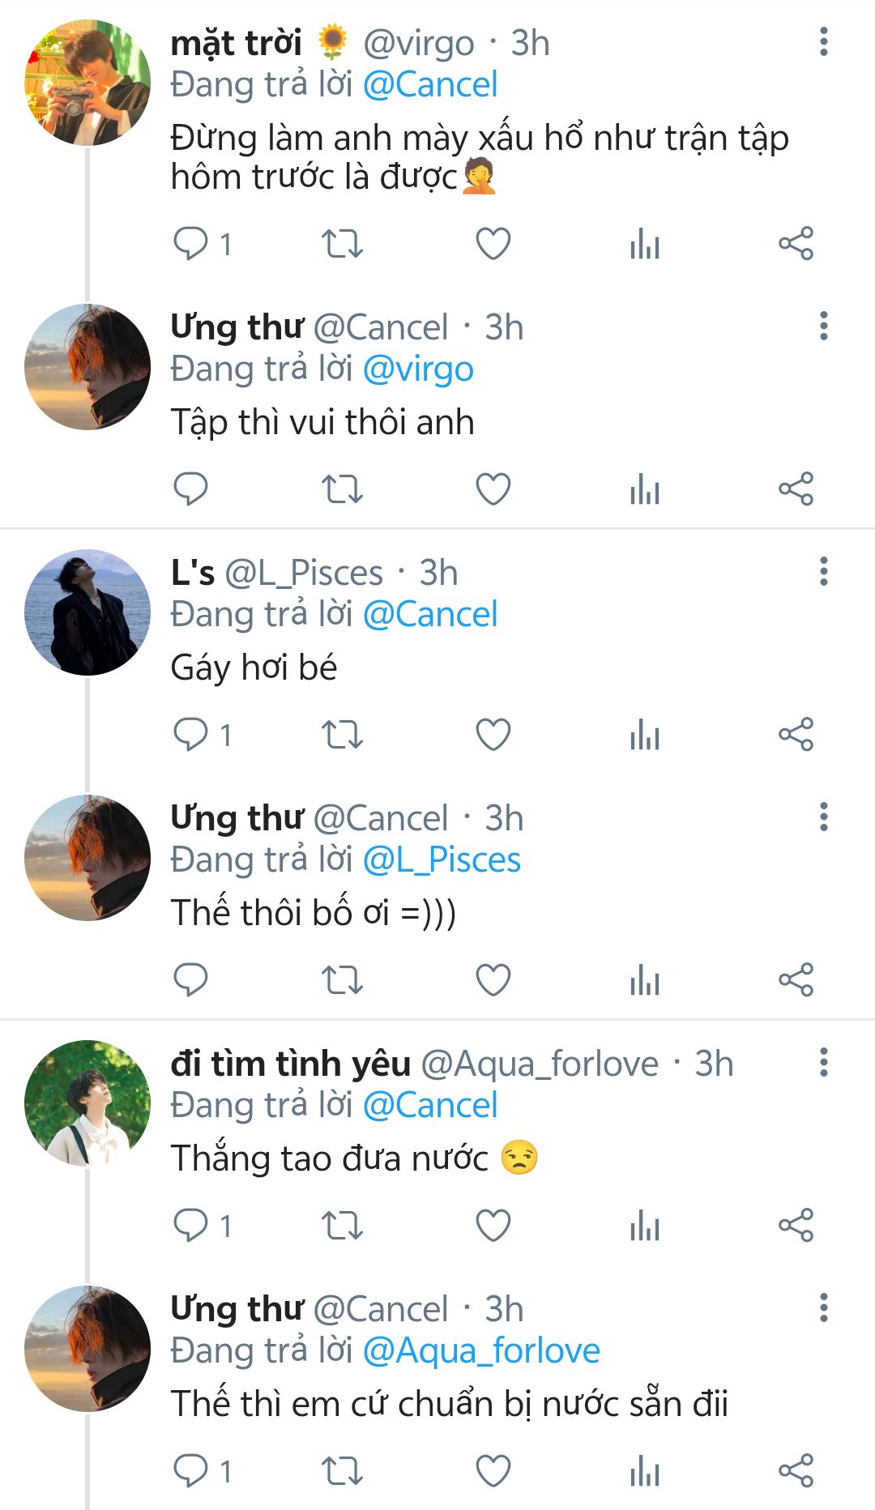Open đi tìm tình yêu's profile avatar

tap(87, 1103)
